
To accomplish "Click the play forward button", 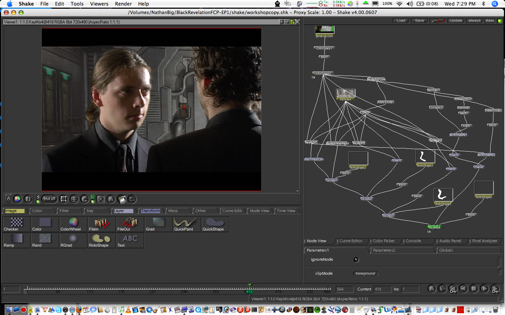I will [x=484, y=289].
